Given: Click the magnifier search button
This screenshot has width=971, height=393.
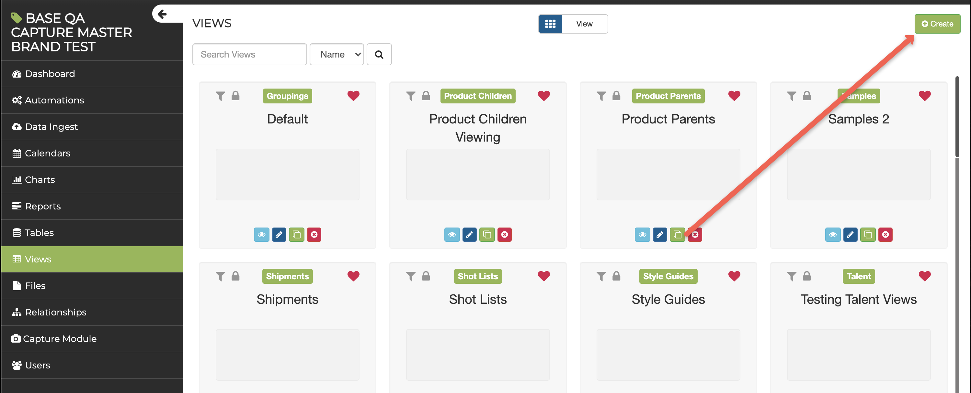Looking at the screenshot, I should (x=379, y=55).
